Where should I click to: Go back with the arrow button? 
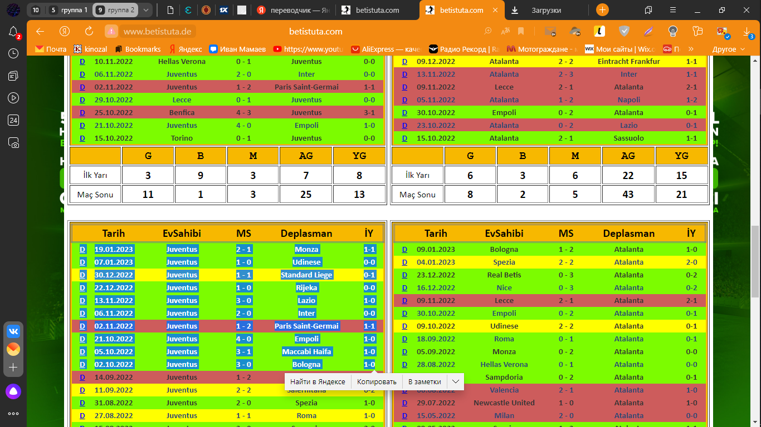tap(40, 32)
